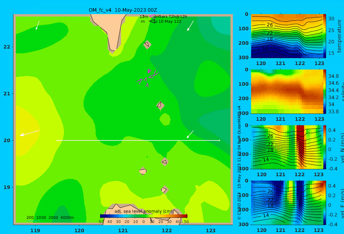Open the northward velocity cross-section panel
The image size is (344, 234).
pyautogui.click(x=287, y=147)
